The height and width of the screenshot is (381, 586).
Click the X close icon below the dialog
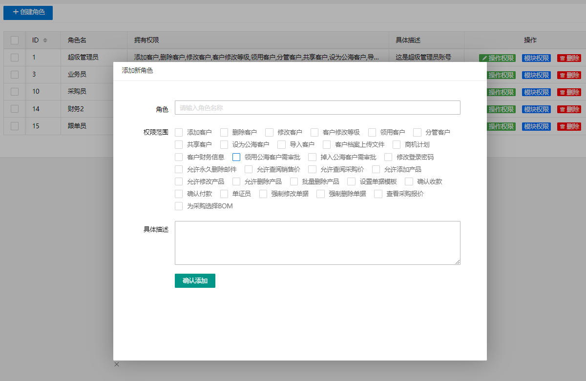[117, 364]
